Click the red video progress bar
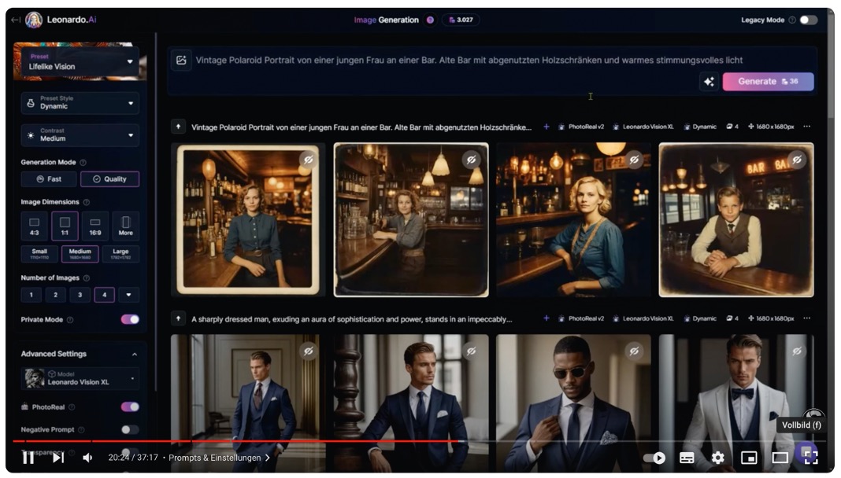 (236, 441)
